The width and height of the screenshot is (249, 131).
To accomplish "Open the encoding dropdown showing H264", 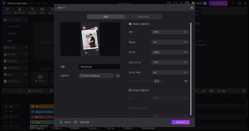I will tap(170, 52).
